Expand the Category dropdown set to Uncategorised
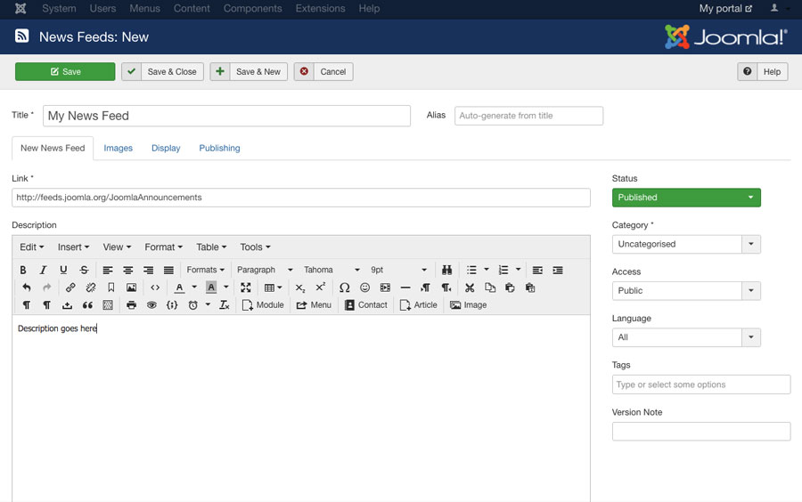Screen dimensions: 802x502 (685, 244)
